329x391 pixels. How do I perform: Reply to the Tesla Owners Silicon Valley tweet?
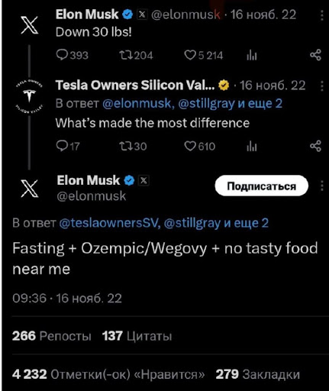[68, 147]
